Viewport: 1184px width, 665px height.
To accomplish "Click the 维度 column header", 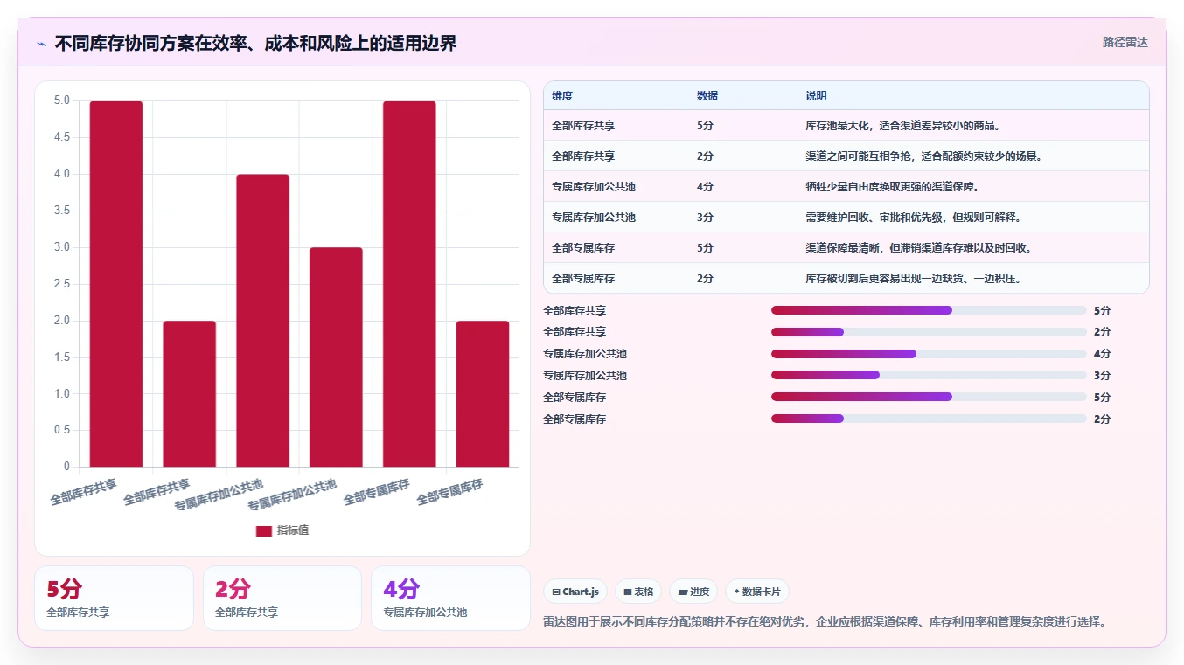I will 562,96.
